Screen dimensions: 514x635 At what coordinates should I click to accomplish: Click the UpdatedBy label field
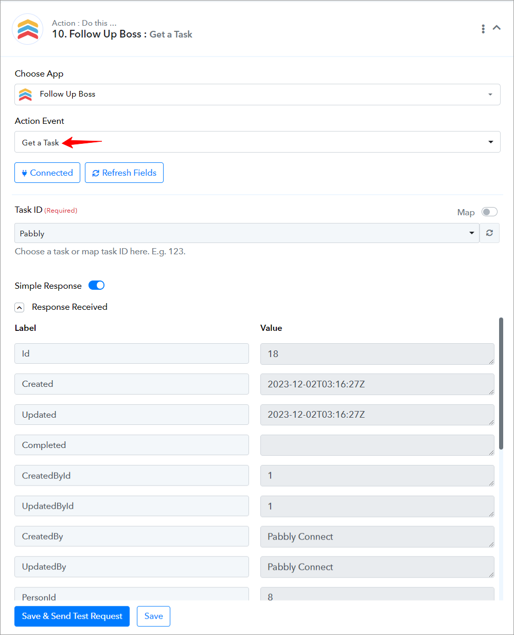point(132,567)
